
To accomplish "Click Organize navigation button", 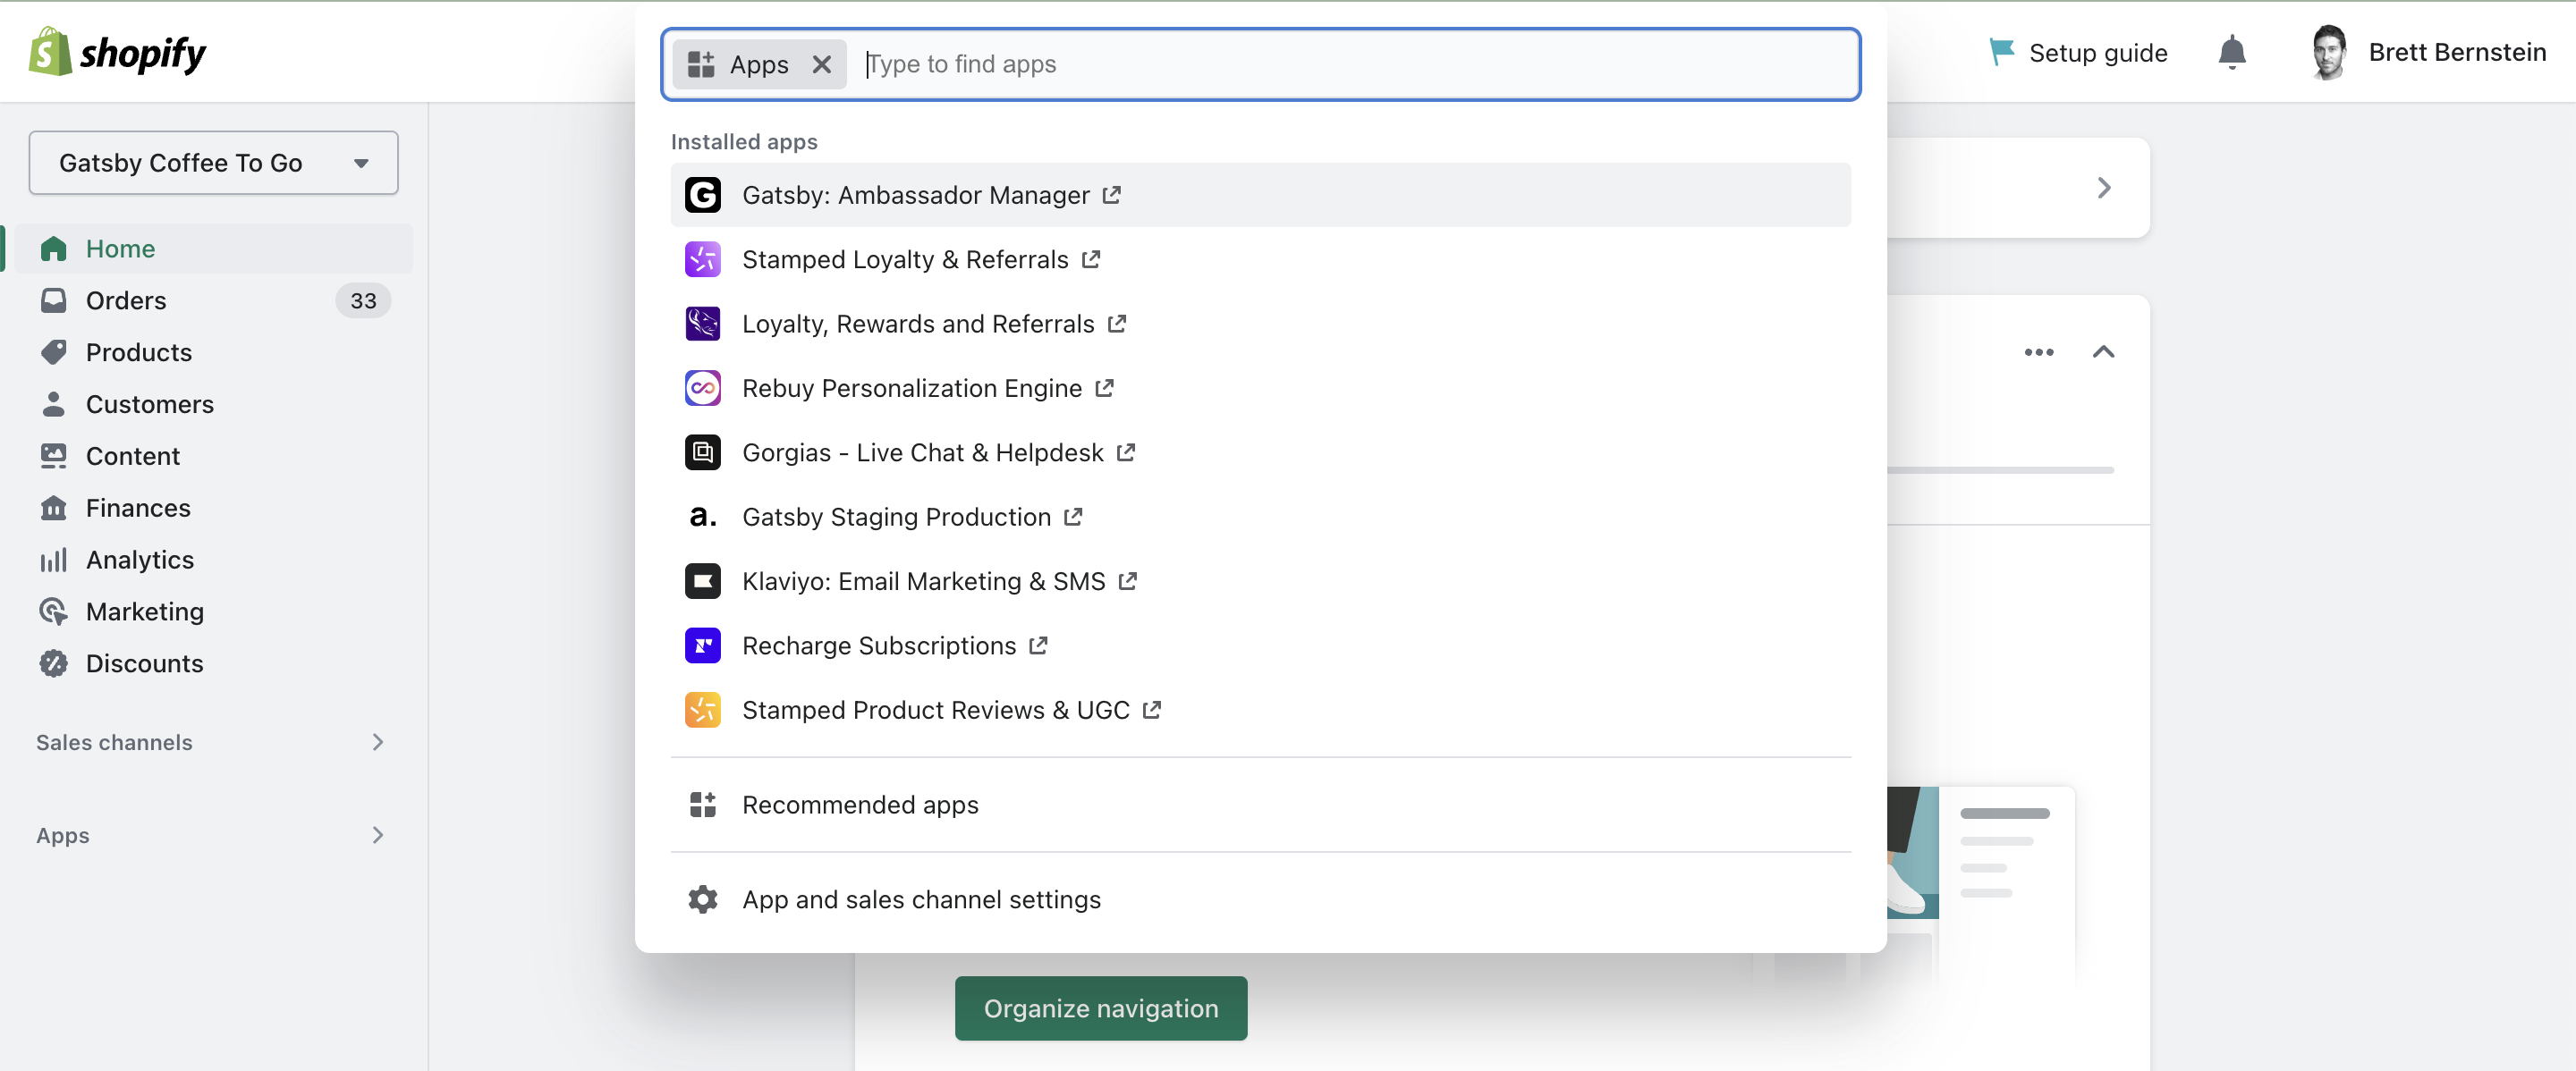I will [1100, 1008].
